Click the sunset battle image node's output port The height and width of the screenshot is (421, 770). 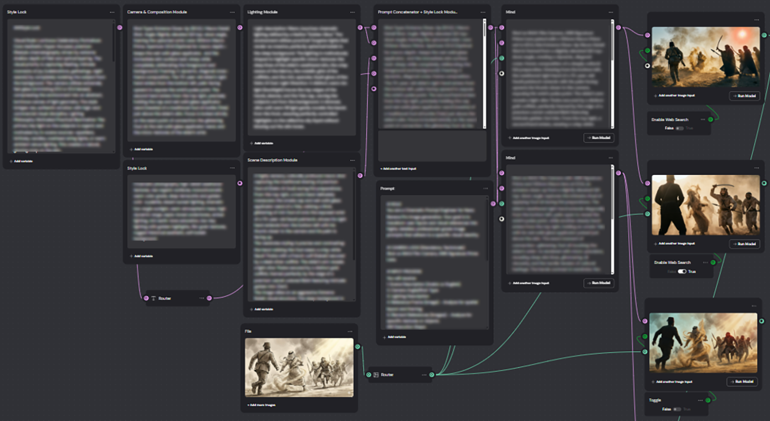[764, 35]
